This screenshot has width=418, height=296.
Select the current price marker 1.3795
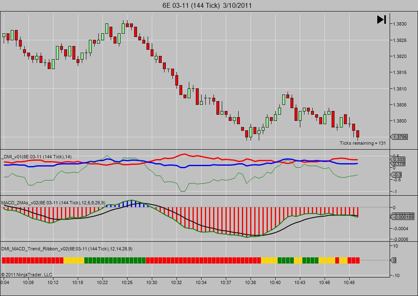click(399, 137)
